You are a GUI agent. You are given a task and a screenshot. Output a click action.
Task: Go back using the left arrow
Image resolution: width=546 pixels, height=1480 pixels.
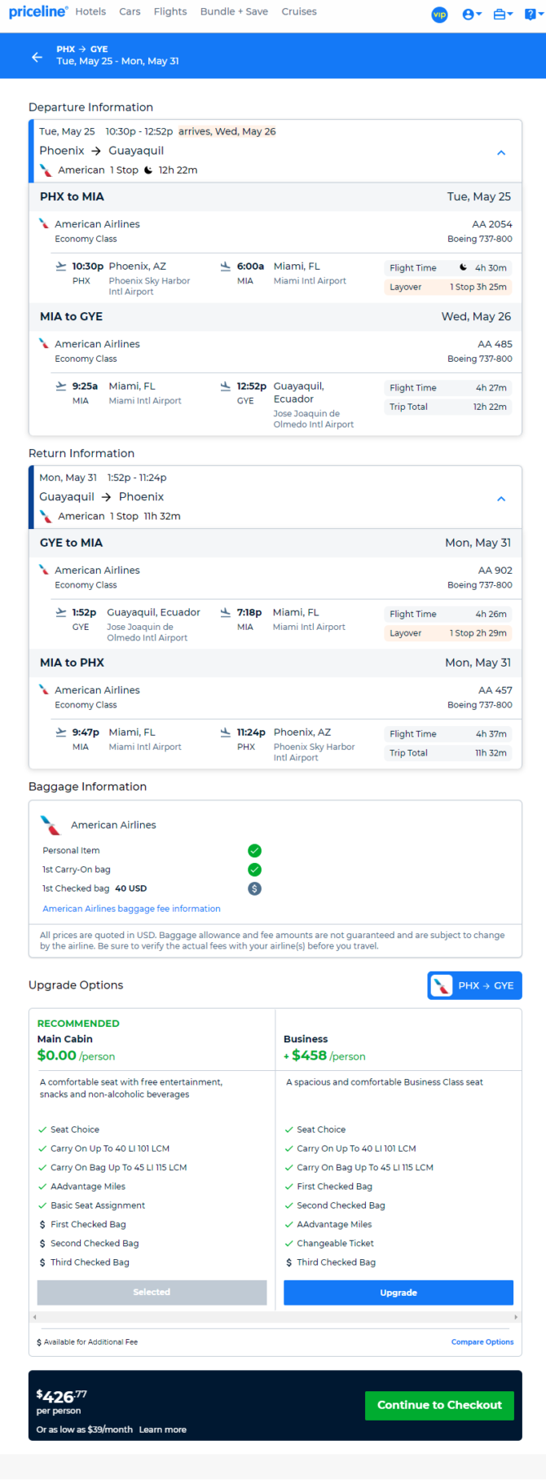coord(37,56)
